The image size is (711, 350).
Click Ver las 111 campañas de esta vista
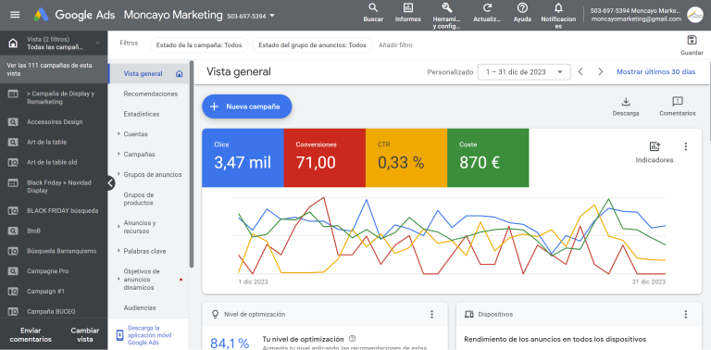pyautogui.click(x=54, y=69)
